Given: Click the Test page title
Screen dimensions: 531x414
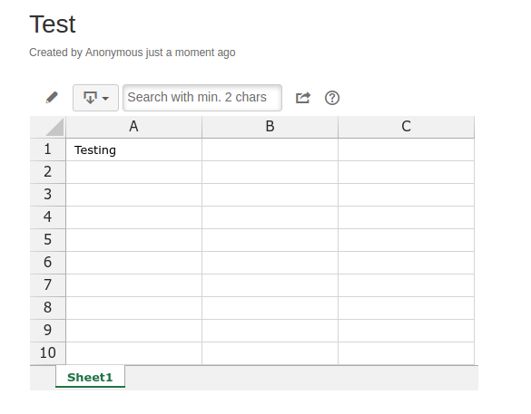Looking at the screenshot, I should pyautogui.click(x=53, y=24).
